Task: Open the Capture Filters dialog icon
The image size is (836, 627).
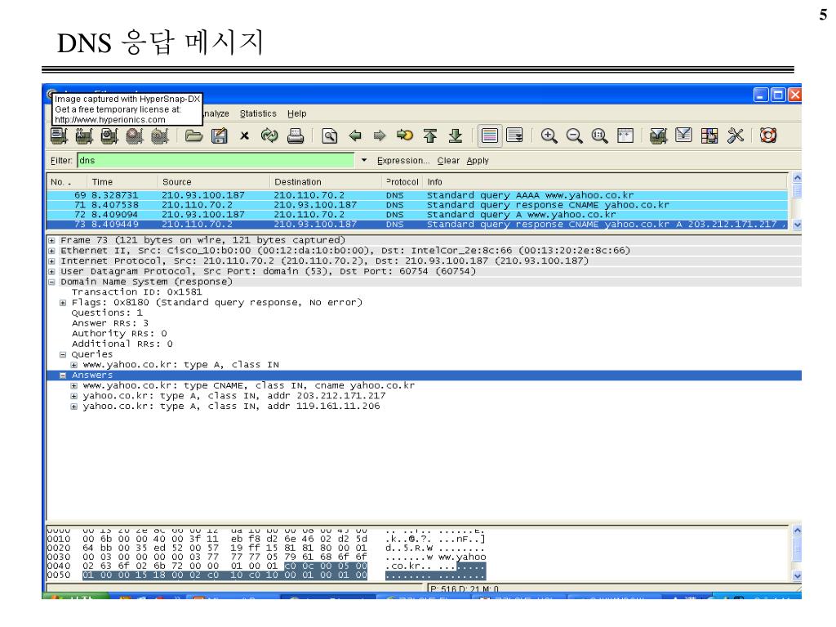Action: point(659,136)
